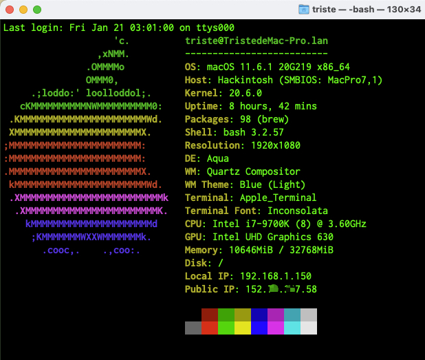
Task: Click the 'OS: macOS 11.6.1 20G219 x86_64' line
Action: [268, 67]
